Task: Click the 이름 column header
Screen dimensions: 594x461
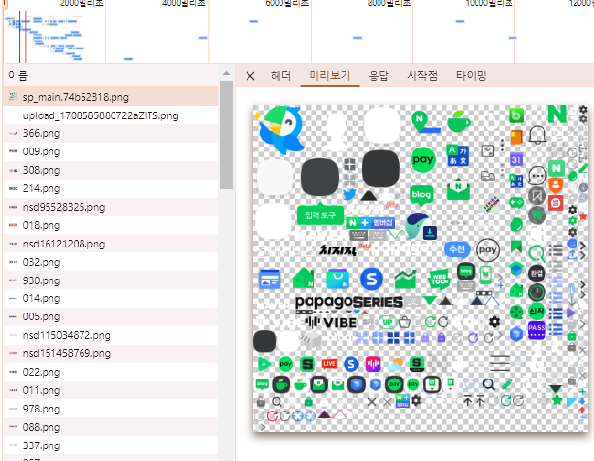Action: (x=111, y=76)
